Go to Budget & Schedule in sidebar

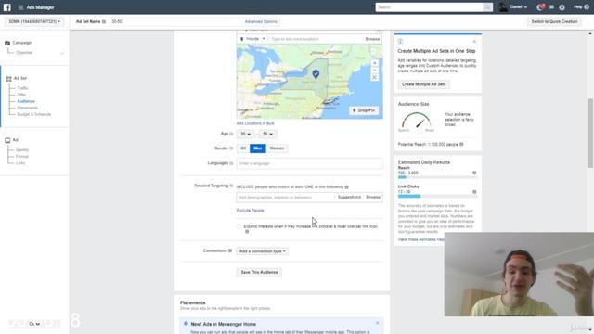[33, 114]
